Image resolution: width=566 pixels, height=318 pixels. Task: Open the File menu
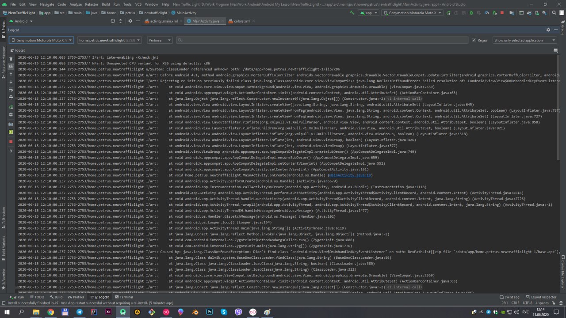point(13,4)
